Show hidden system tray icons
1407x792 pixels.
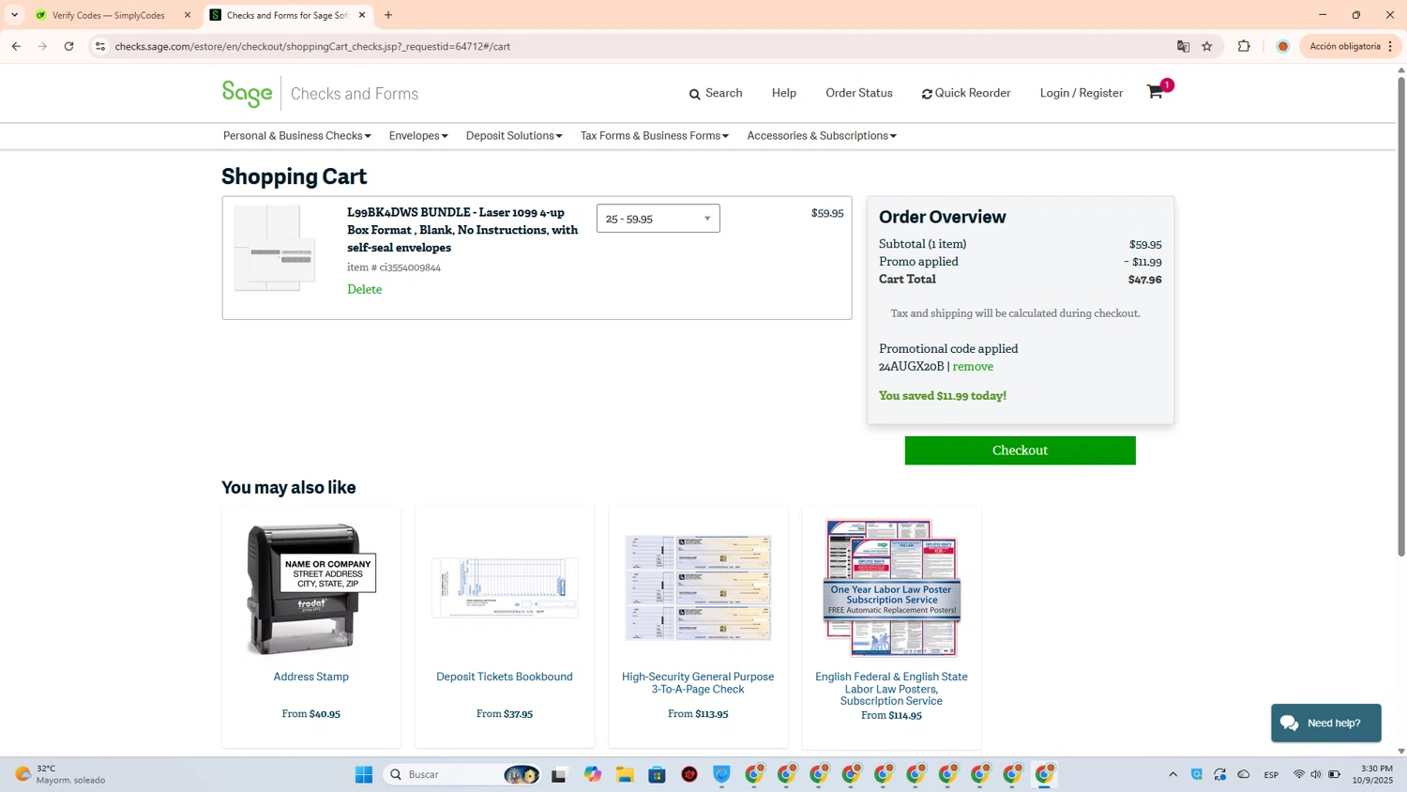point(1172,774)
